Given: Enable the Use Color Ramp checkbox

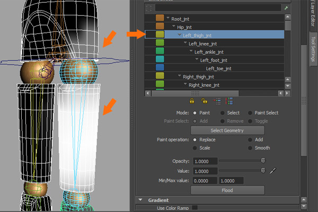Looking at the screenshot, I should click(x=195, y=207).
